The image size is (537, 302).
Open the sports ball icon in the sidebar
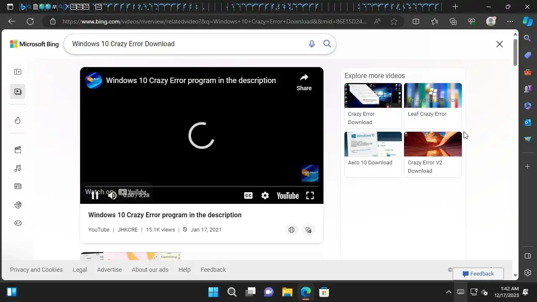tap(18, 205)
